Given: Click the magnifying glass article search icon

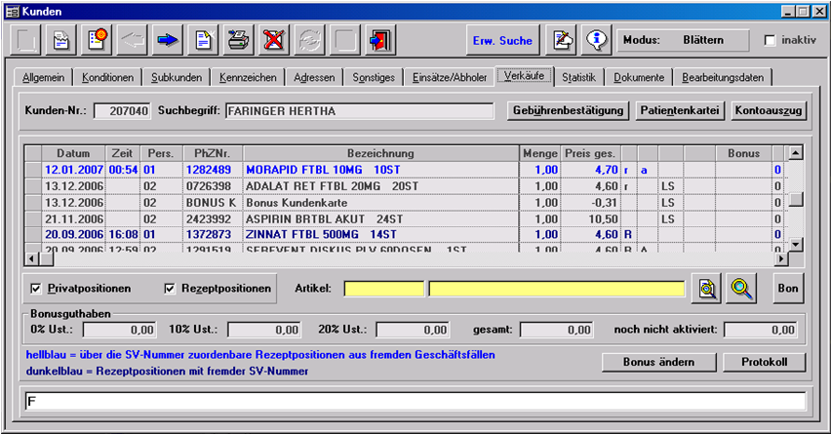Looking at the screenshot, I should [x=742, y=288].
